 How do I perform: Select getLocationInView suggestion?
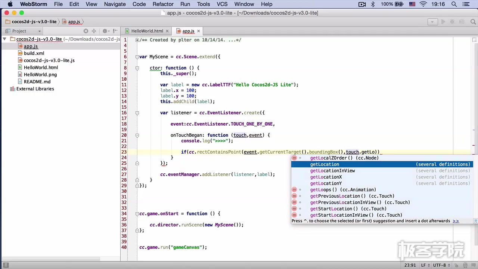(x=382, y=171)
